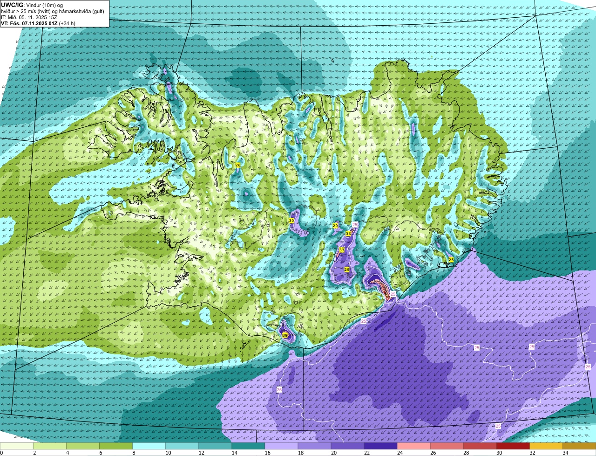The height and width of the screenshot is (456, 596).
Task: Pick the 10–12 m/s legend swatch
Action: [x=182, y=446]
